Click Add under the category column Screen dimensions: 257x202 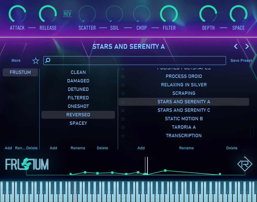[54, 148]
